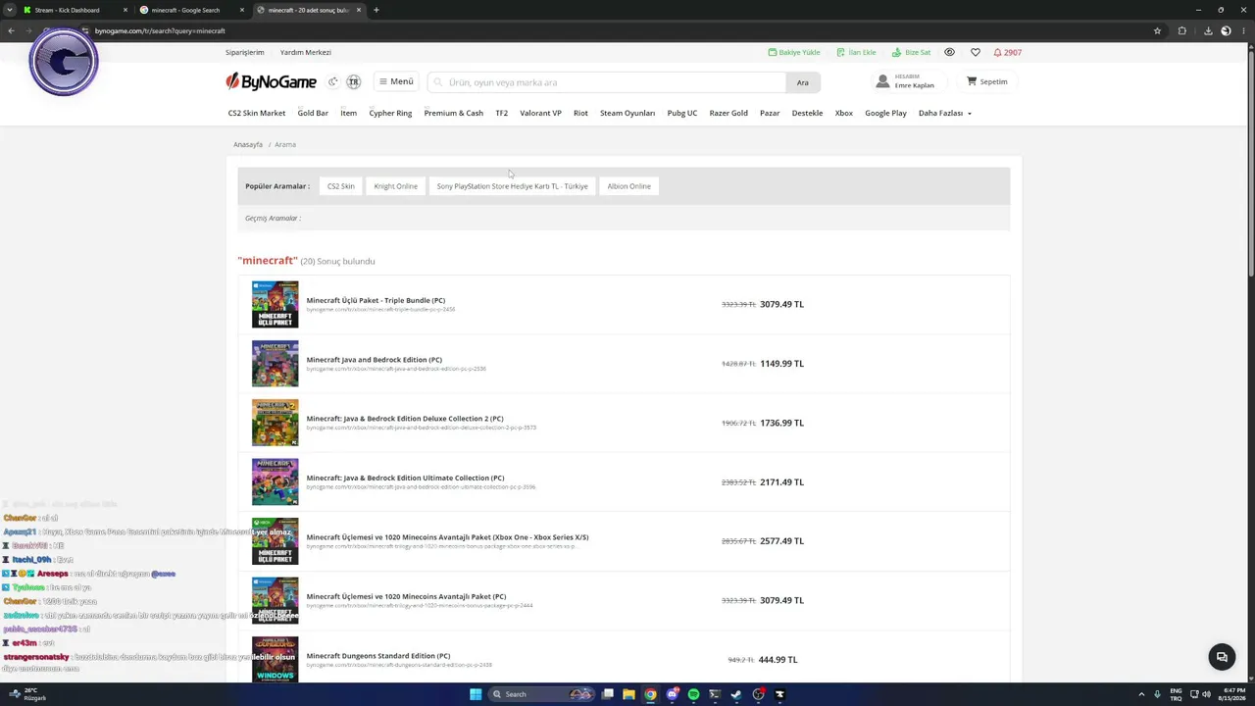Viewport: 1255px width, 706px height.
Task: Open Minecraft Java and Bedrock Edition thumbnail
Action: (276, 364)
